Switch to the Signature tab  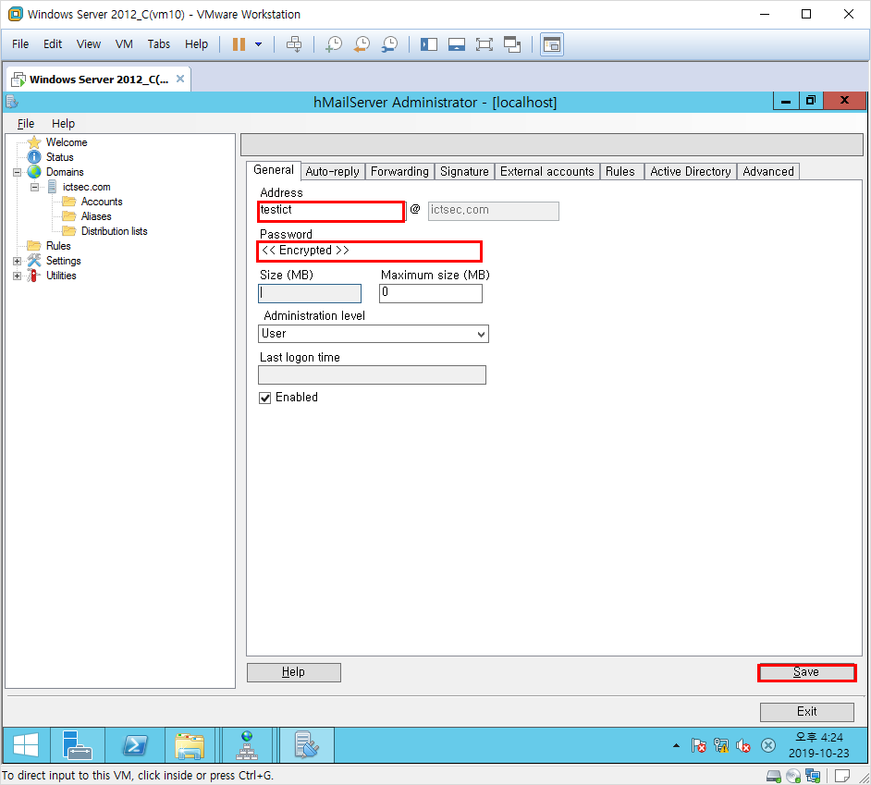pos(464,172)
